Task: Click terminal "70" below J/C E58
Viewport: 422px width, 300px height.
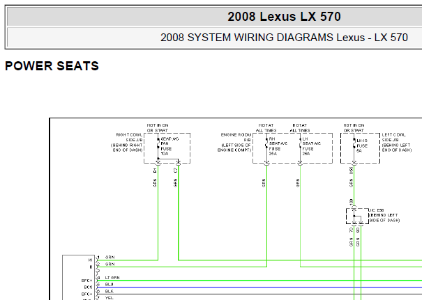Action: coord(351,230)
